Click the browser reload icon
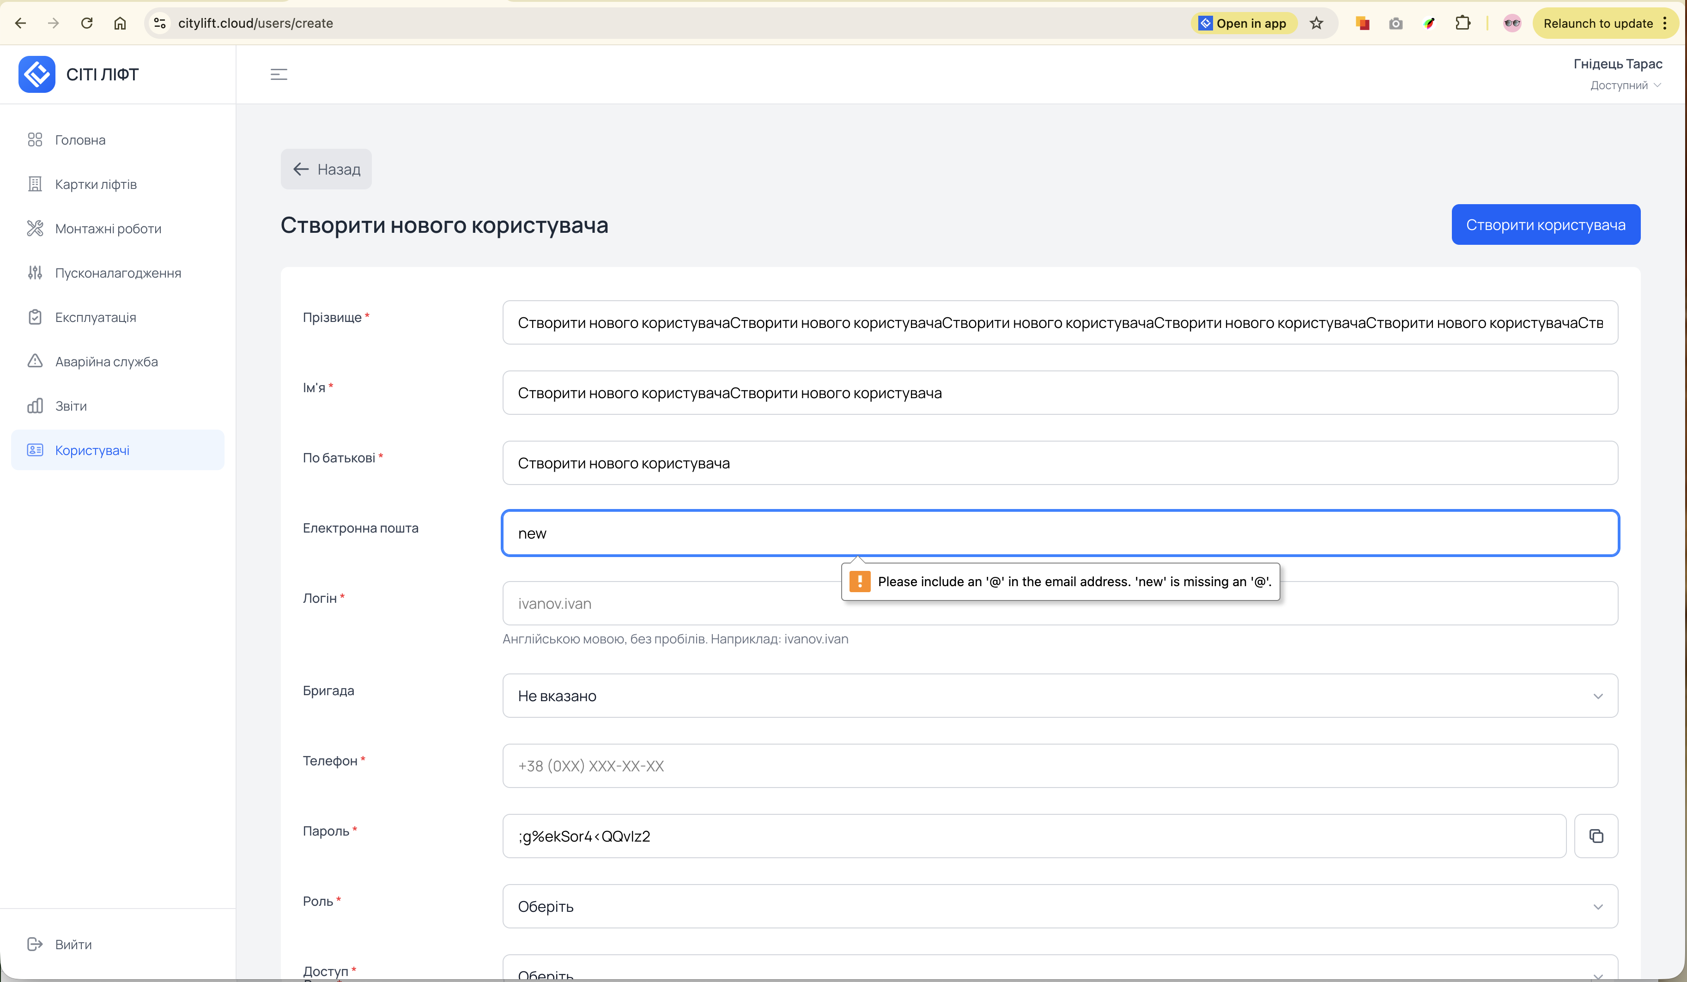The height and width of the screenshot is (982, 1687). pos(87,24)
